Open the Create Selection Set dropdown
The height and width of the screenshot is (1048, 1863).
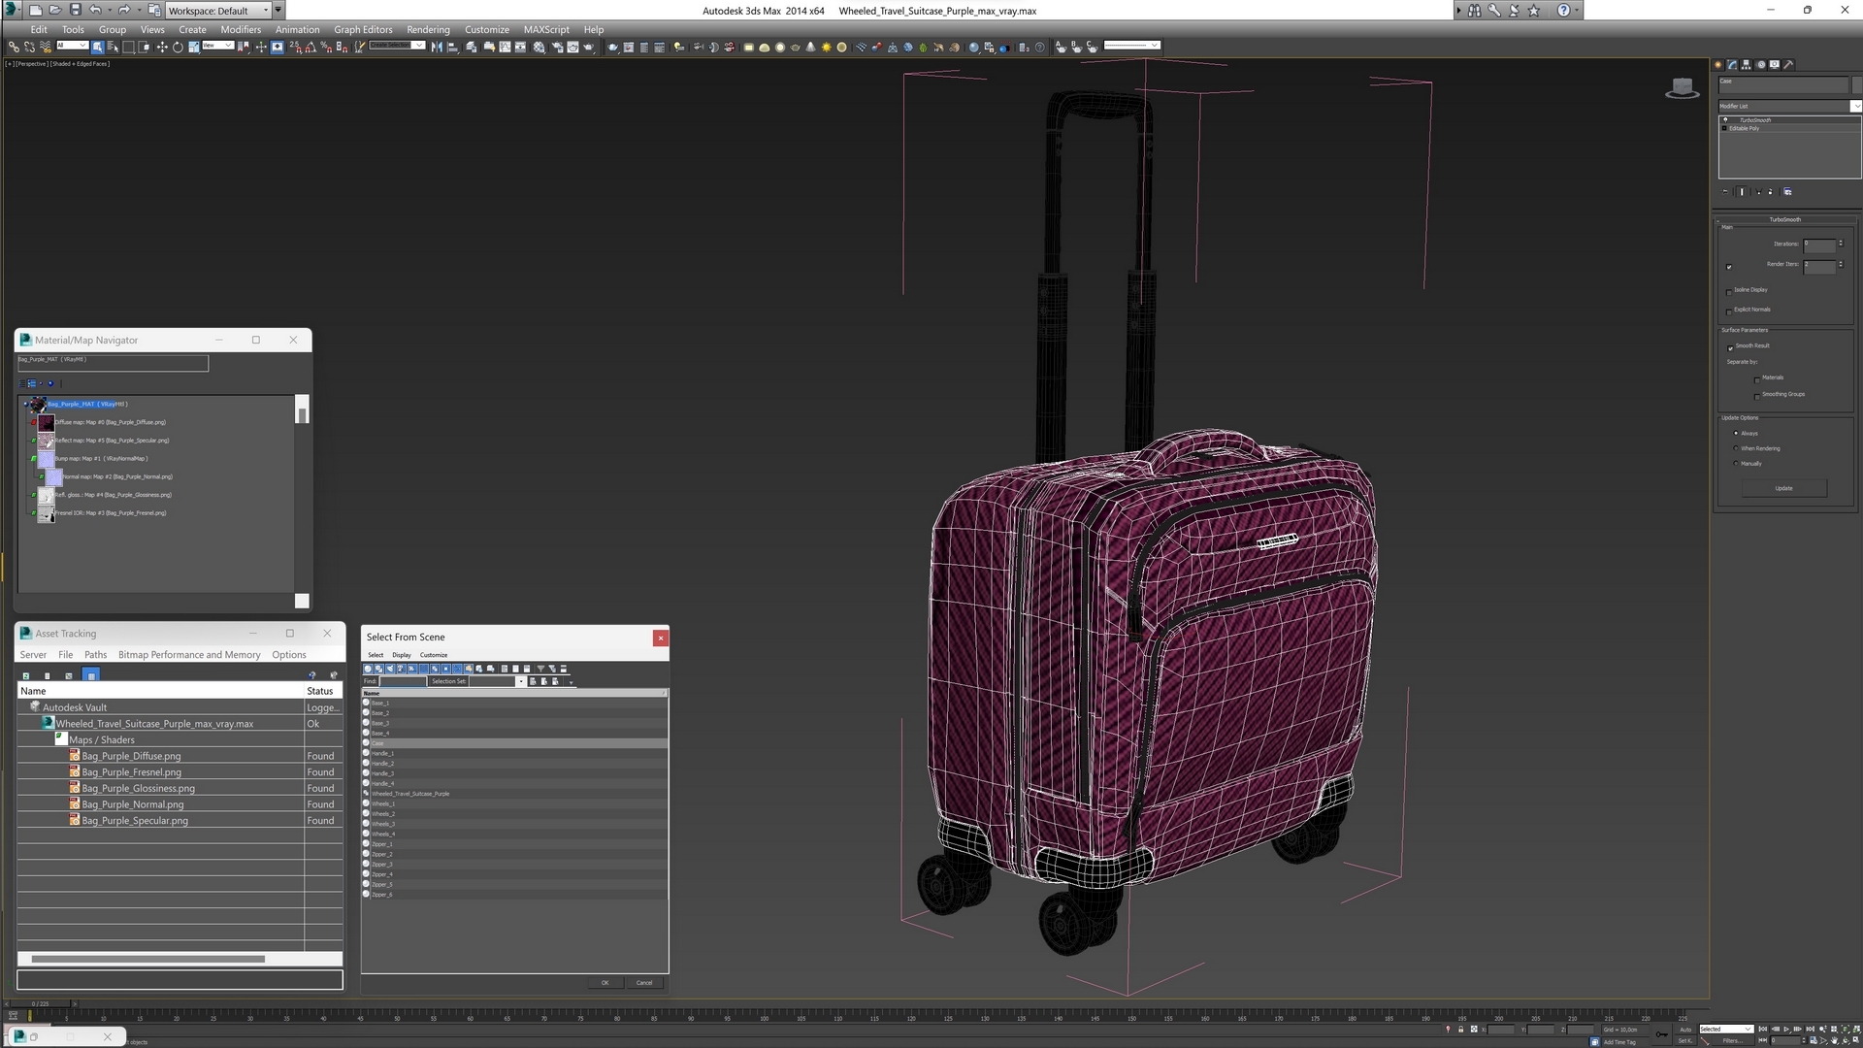coord(397,46)
